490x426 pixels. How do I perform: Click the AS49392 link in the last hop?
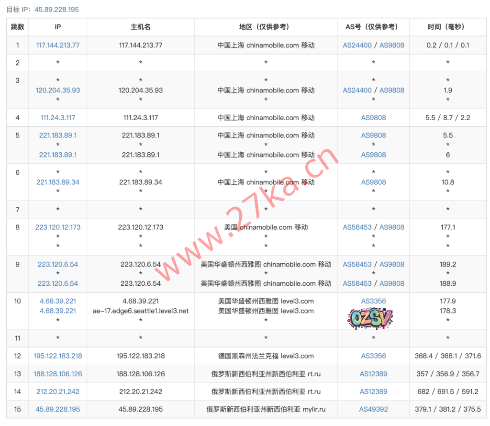(x=373, y=409)
